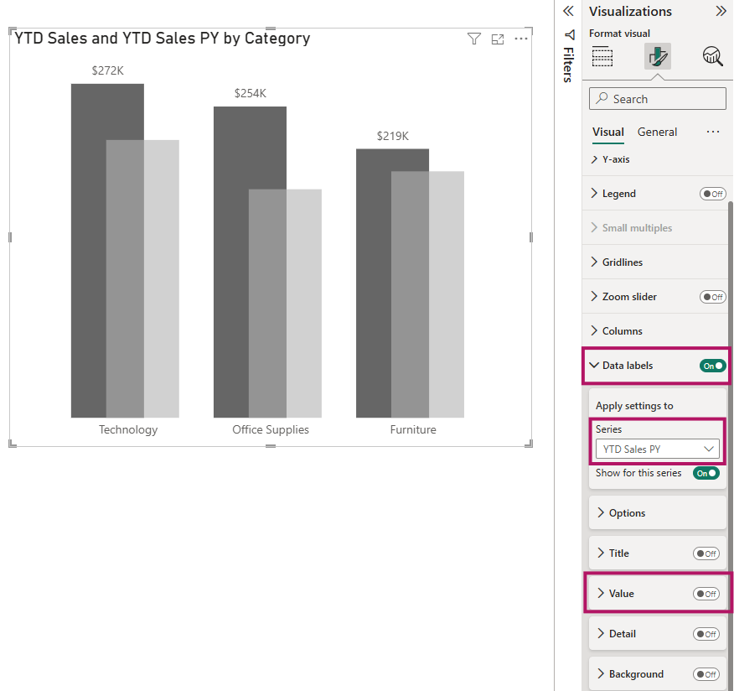Image resolution: width=734 pixels, height=691 pixels.
Task: Toggle Show for this series off
Action: point(706,473)
